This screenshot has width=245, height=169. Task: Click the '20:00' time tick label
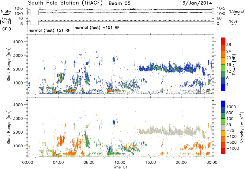tap(181, 163)
